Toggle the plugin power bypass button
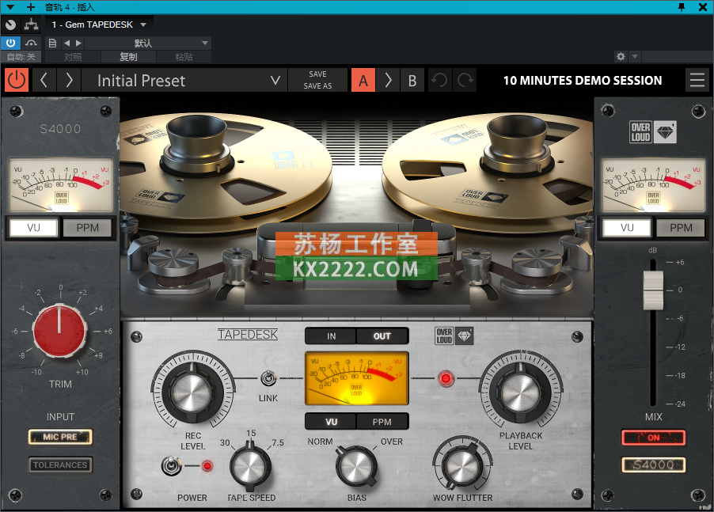Screen dimensions: 714x512 pos(17,80)
